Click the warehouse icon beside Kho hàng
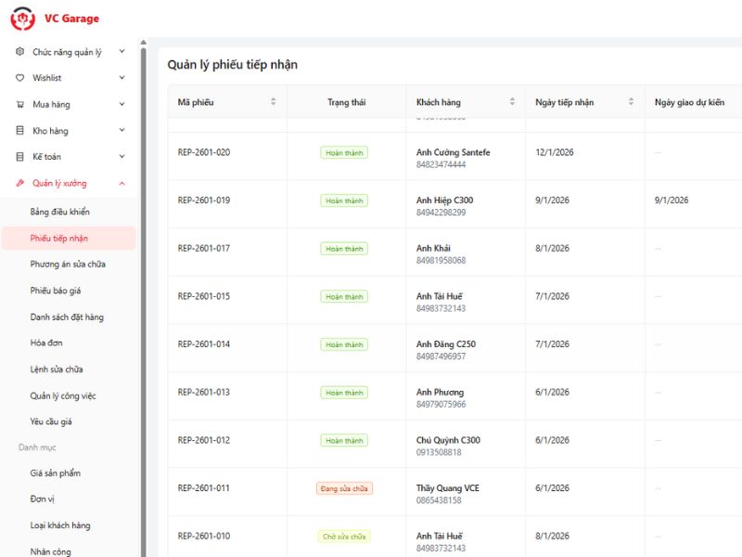 click(20, 131)
